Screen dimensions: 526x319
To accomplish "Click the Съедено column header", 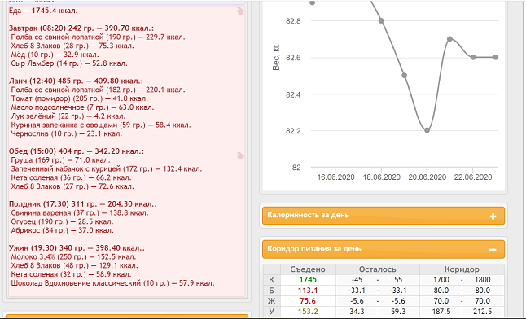I will [308, 269].
